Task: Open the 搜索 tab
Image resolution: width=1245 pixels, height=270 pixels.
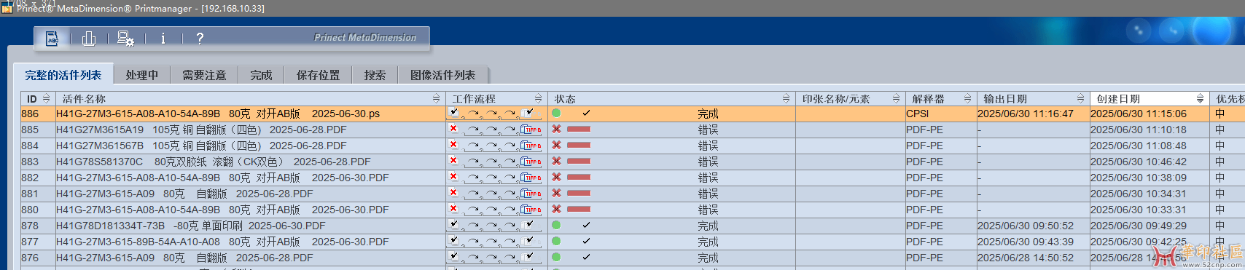Action: point(375,75)
